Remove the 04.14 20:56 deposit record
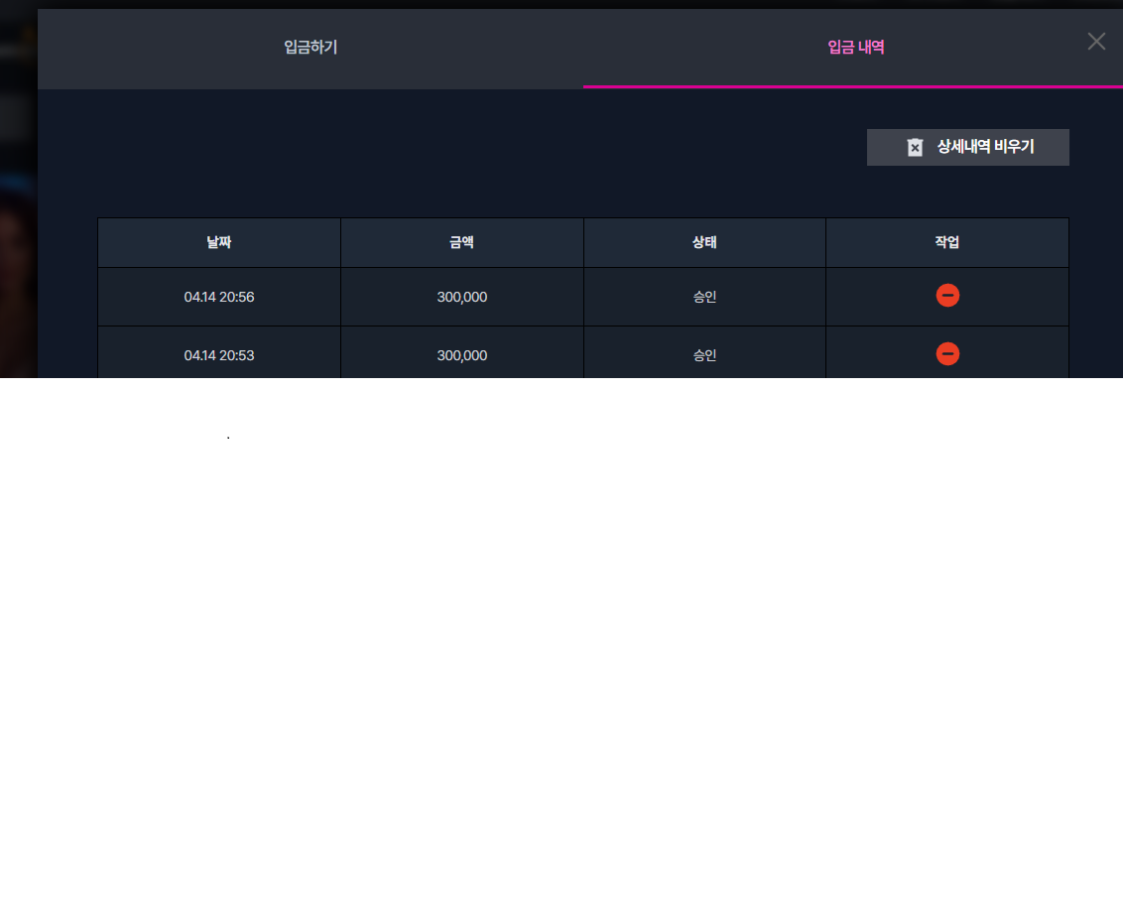 947,296
